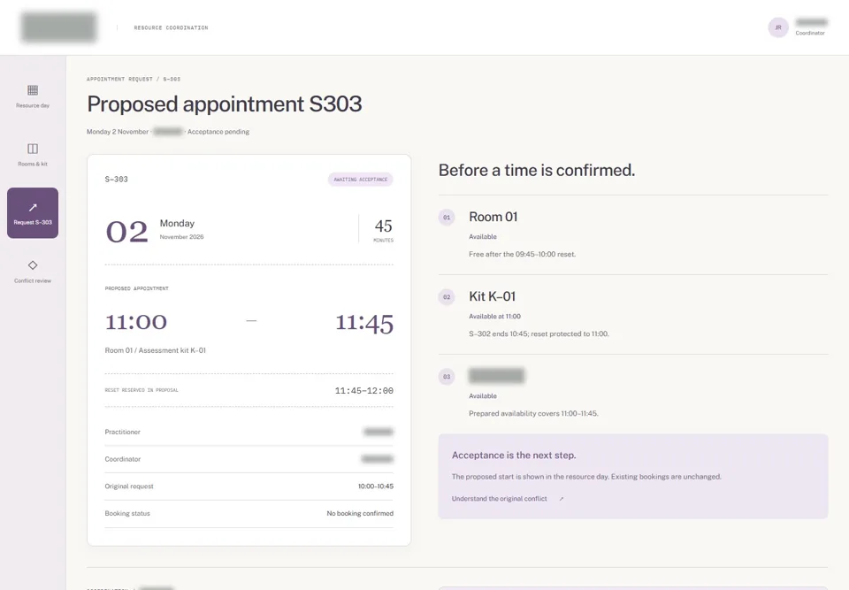Click the Available at 11:00 status
The image size is (849, 590).
click(495, 317)
